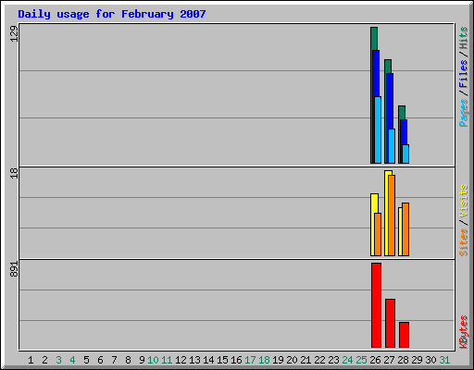The height and width of the screenshot is (370, 474).
Task: Click the green Hits bar for day 26
Action: (x=374, y=39)
